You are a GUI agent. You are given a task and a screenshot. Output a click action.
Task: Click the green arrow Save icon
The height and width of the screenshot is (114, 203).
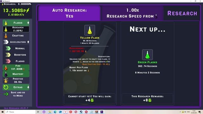coord(6,94)
